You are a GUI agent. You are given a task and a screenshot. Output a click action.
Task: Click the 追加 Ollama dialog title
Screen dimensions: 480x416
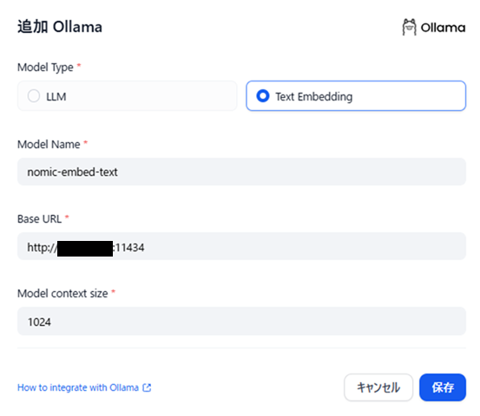pos(60,27)
